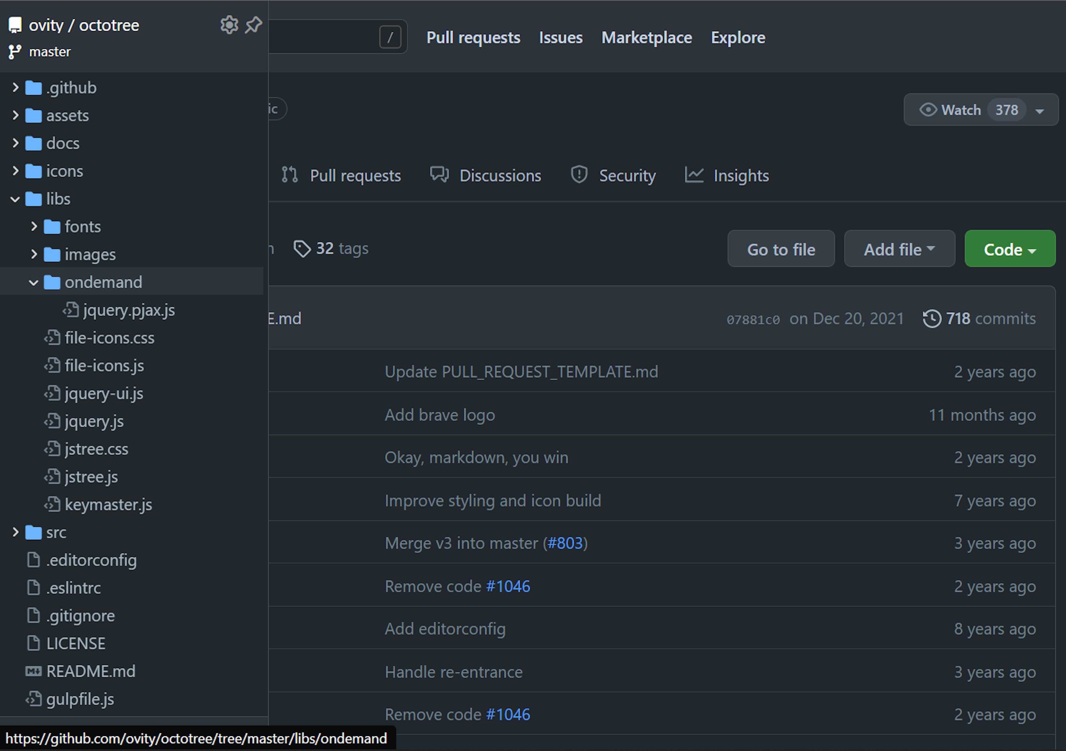This screenshot has height=751, width=1066.
Task: Switch to the repository Pull requests tab
Action: 341,176
